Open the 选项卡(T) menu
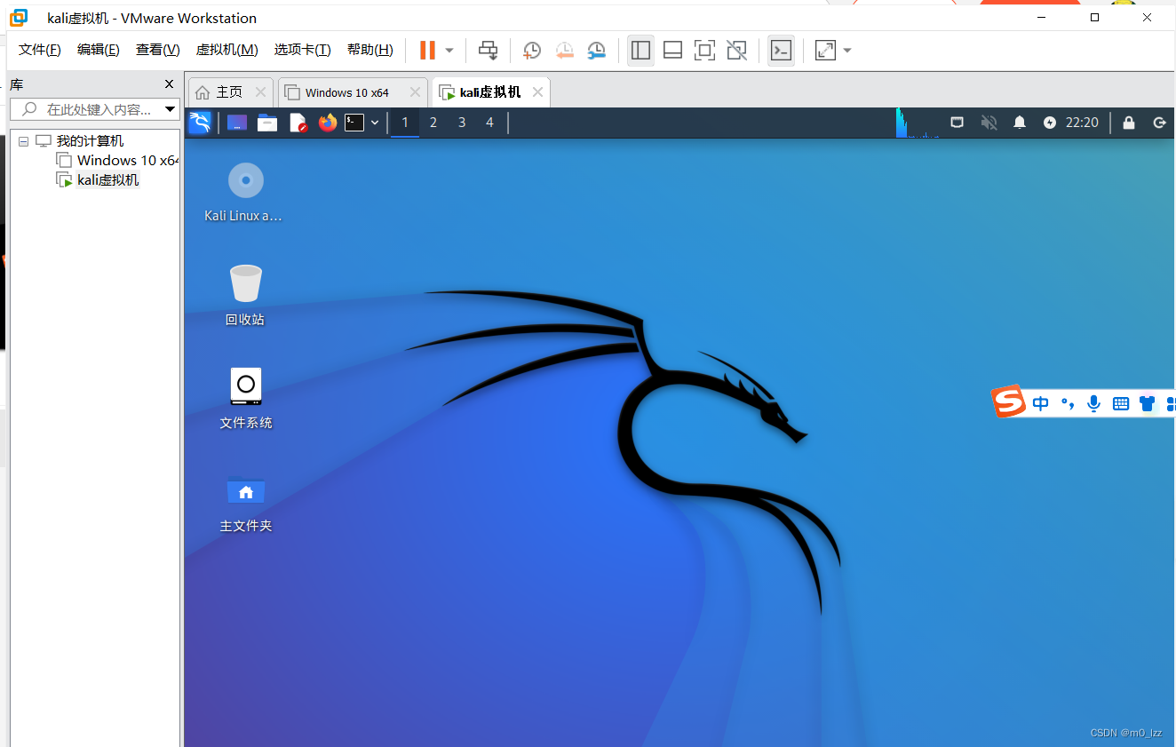 302,50
